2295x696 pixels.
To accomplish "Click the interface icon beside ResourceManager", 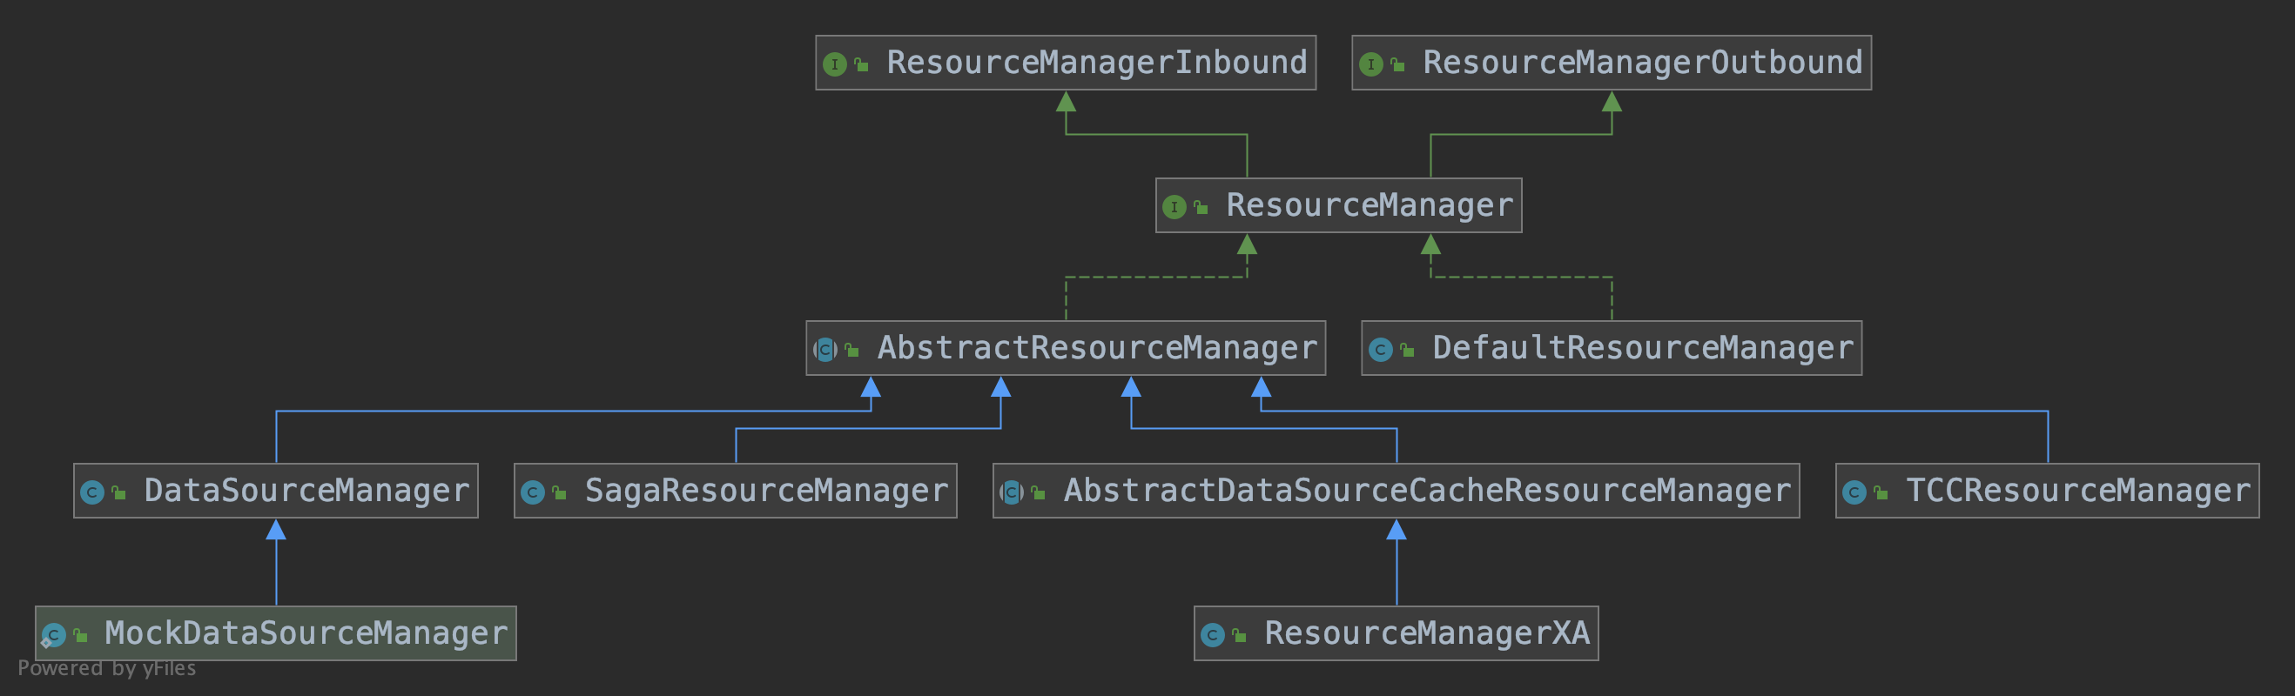I will click(x=1174, y=207).
